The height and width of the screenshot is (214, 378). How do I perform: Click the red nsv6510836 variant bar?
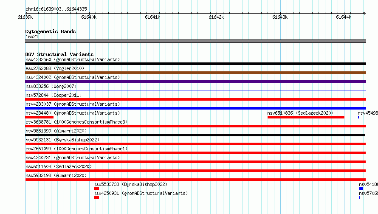pos(306,117)
